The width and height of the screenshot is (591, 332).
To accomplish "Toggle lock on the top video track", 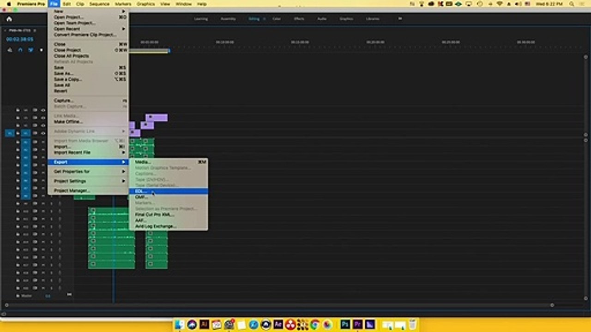I will click(18, 110).
